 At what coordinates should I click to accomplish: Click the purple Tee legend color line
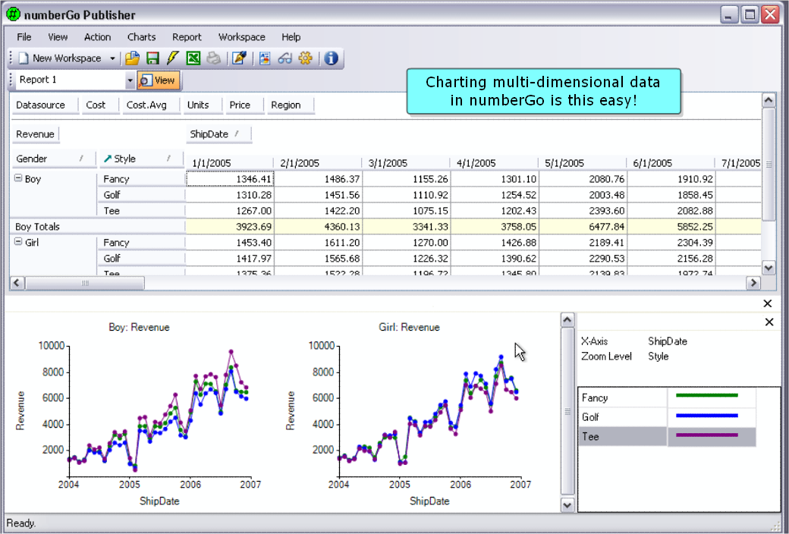[x=706, y=435]
